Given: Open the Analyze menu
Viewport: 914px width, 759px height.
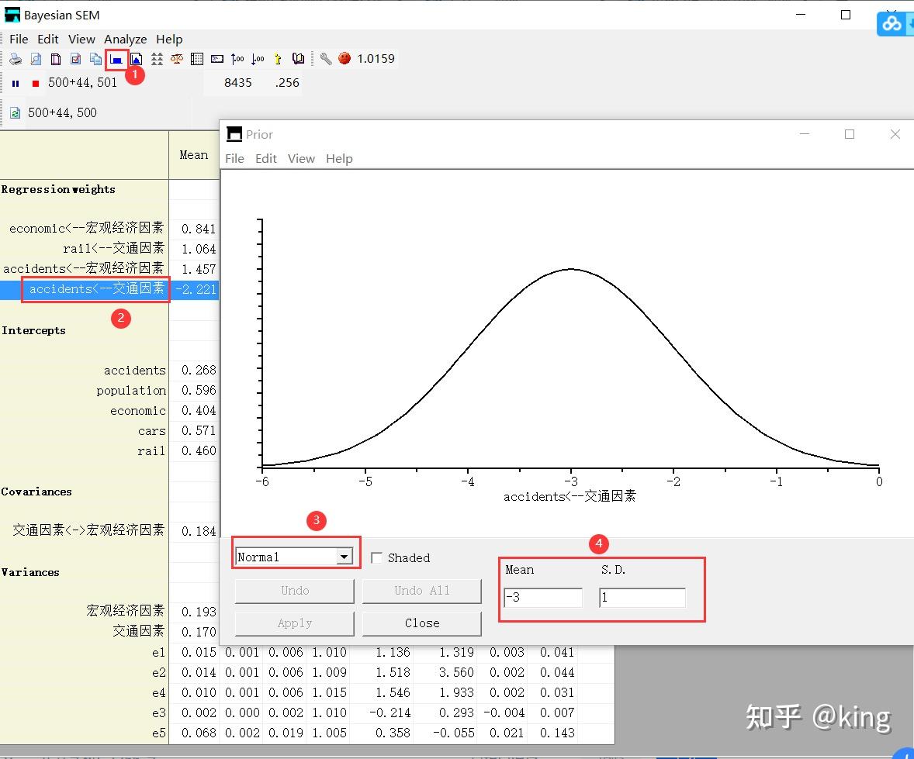Looking at the screenshot, I should pyautogui.click(x=125, y=39).
